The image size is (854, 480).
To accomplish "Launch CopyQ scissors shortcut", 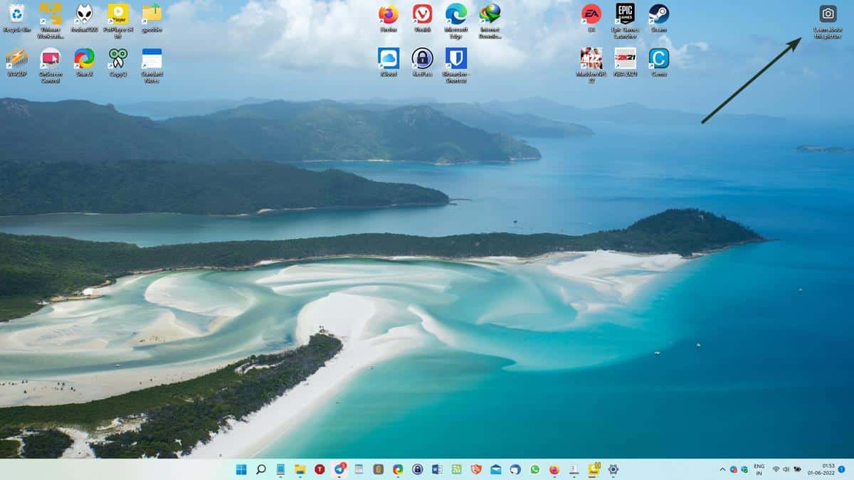I will tap(118, 62).
